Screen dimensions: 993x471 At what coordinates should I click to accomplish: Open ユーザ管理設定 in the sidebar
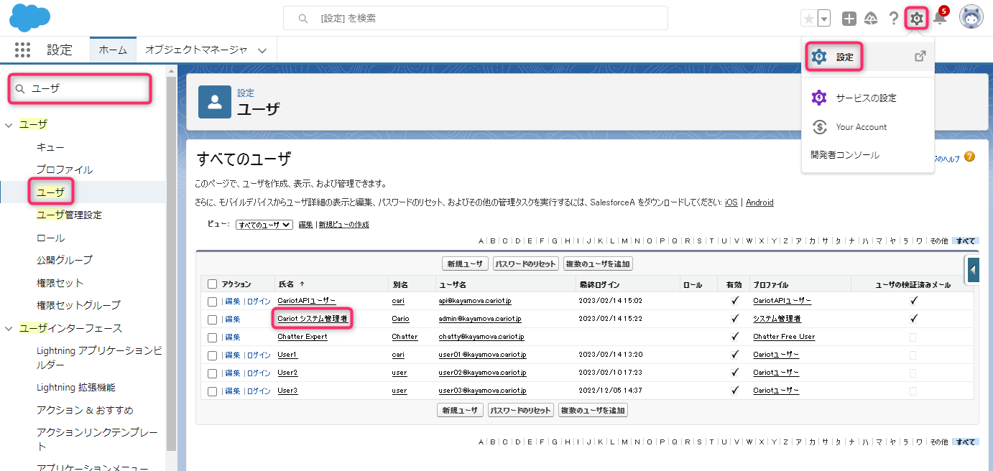click(70, 215)
